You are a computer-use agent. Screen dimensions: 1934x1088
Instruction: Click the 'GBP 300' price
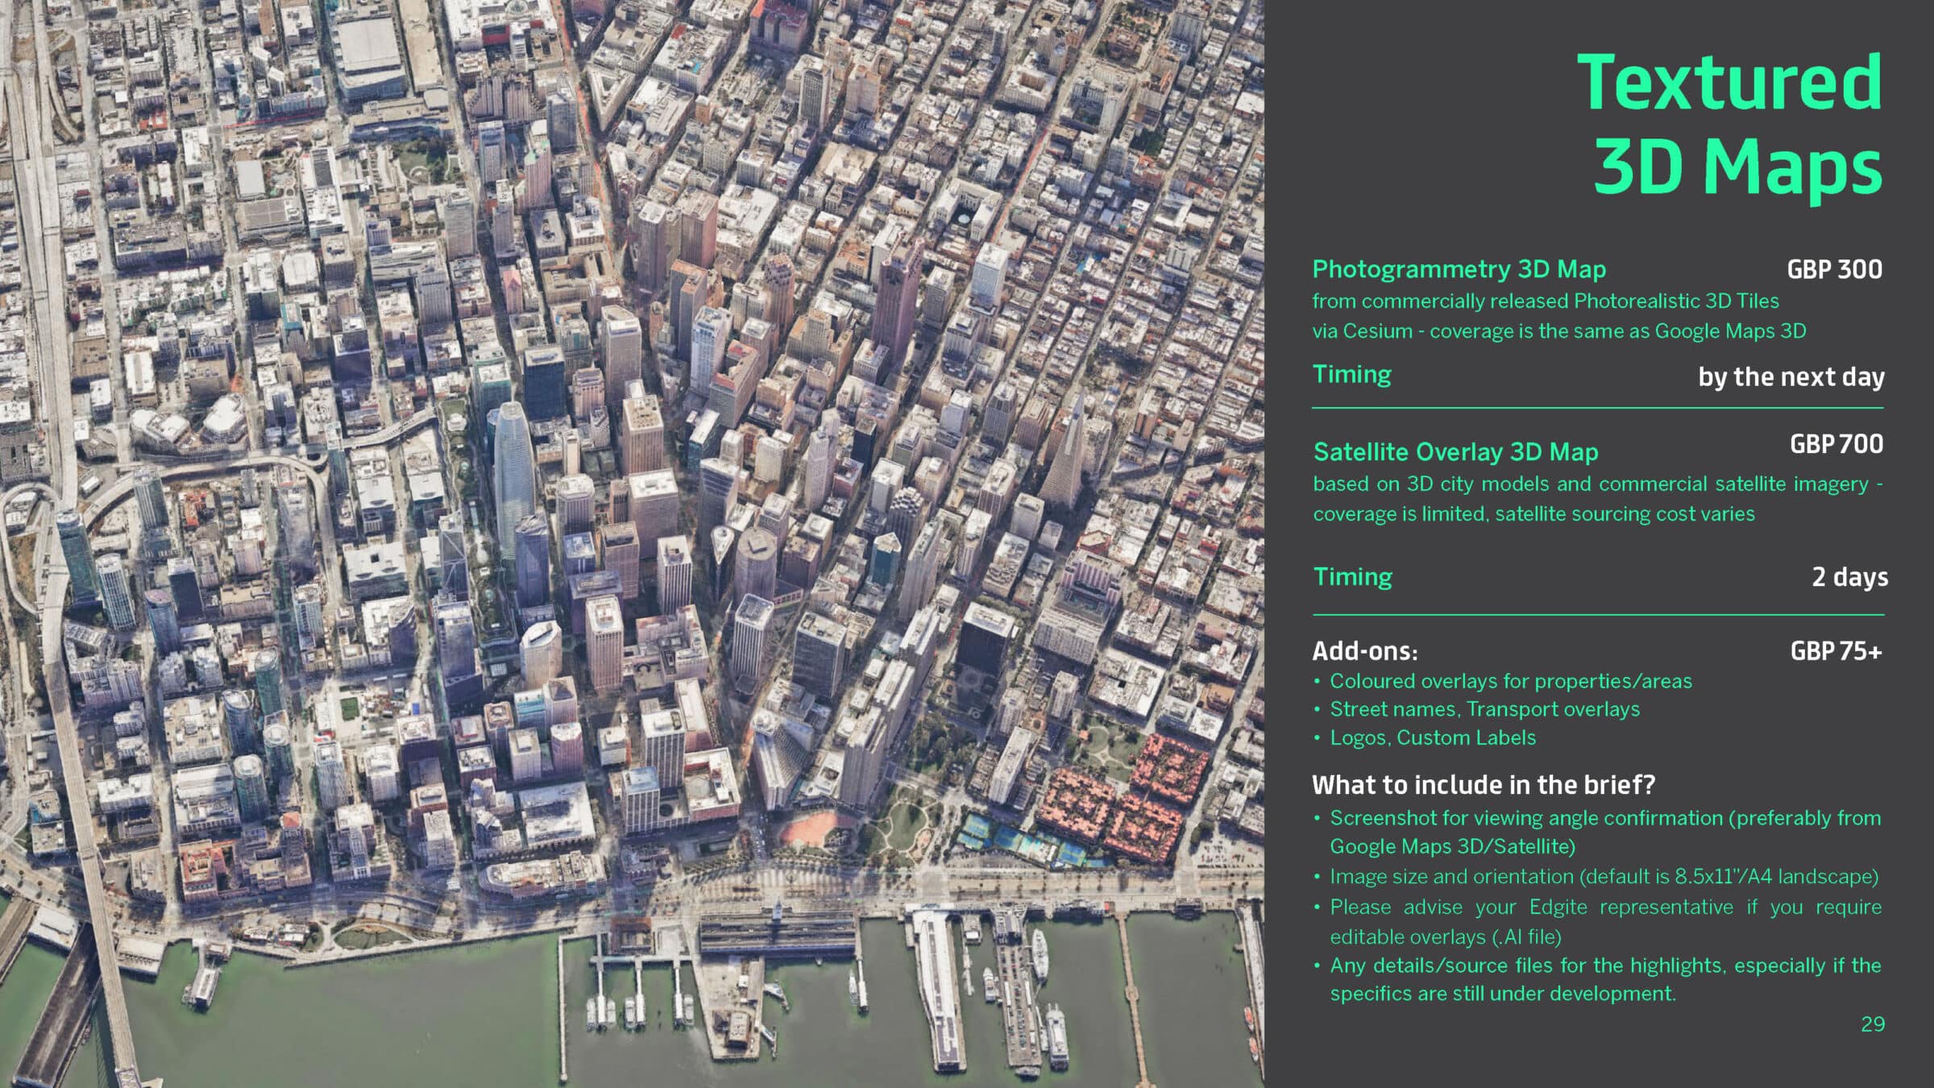1834,268
